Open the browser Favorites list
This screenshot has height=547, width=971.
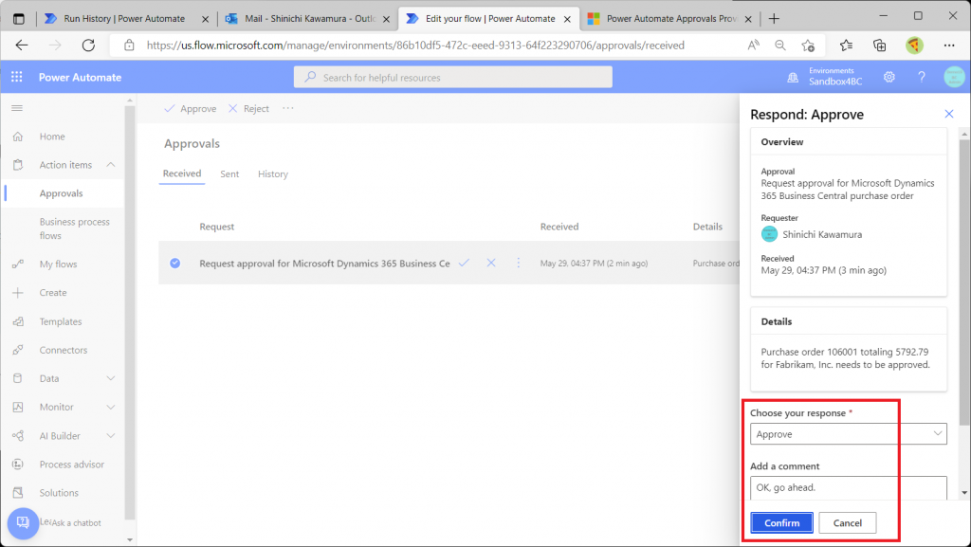tap(846, 46)
